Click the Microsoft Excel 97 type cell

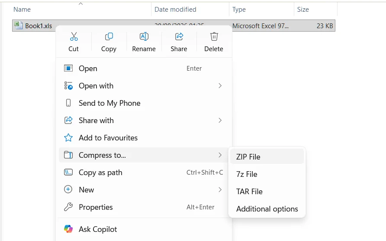pos(261,26)
